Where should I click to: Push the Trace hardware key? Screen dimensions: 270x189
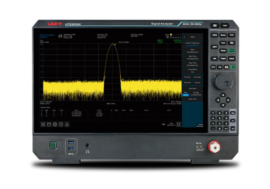coord(223,43)
